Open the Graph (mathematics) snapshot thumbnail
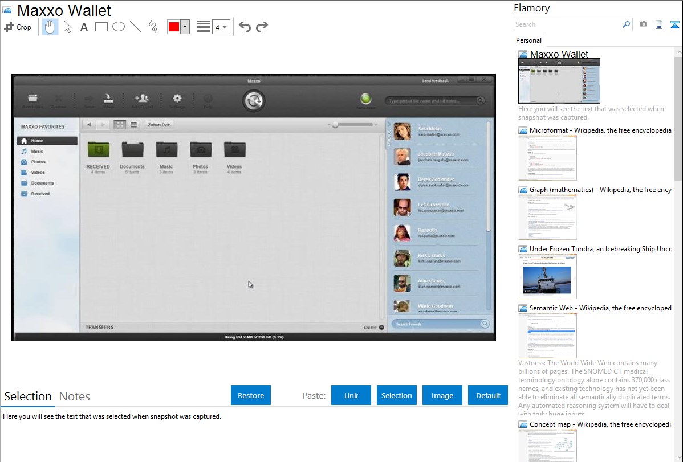This screenshot has height=462, width=683. (547, 217)
